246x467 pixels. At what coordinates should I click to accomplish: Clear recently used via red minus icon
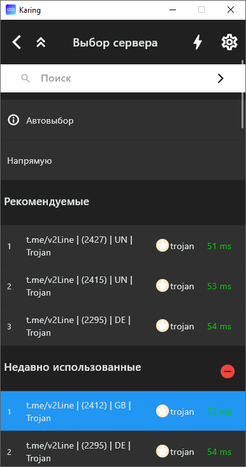pyautogui.click(x=228, y=371)
